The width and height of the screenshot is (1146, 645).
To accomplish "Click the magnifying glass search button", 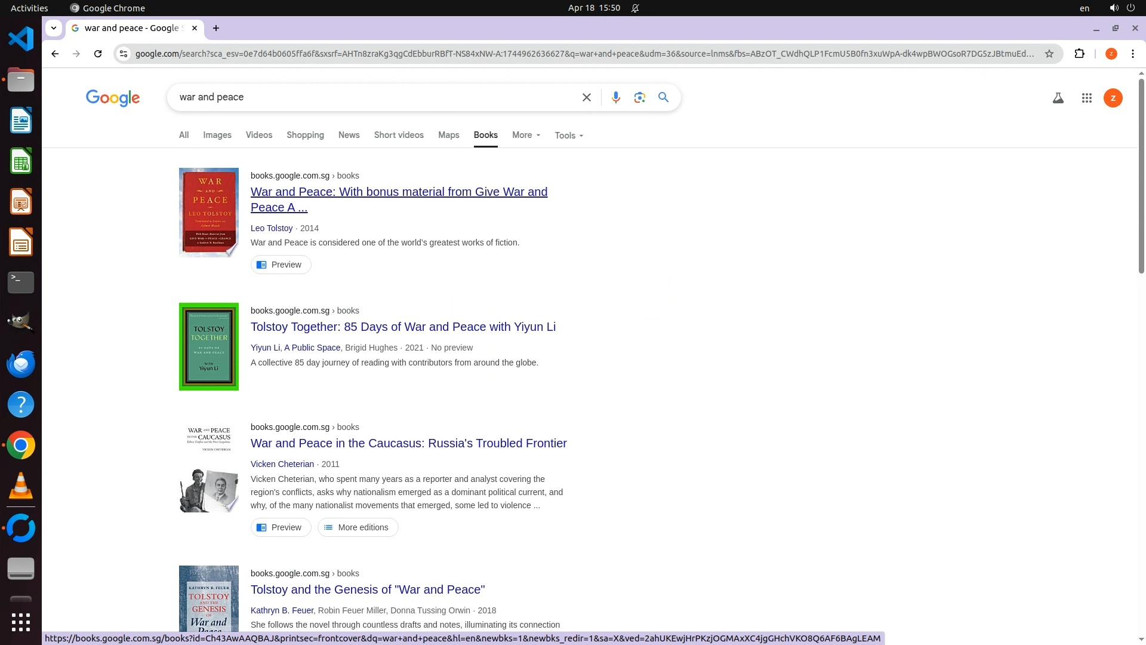I will point(663,97).
